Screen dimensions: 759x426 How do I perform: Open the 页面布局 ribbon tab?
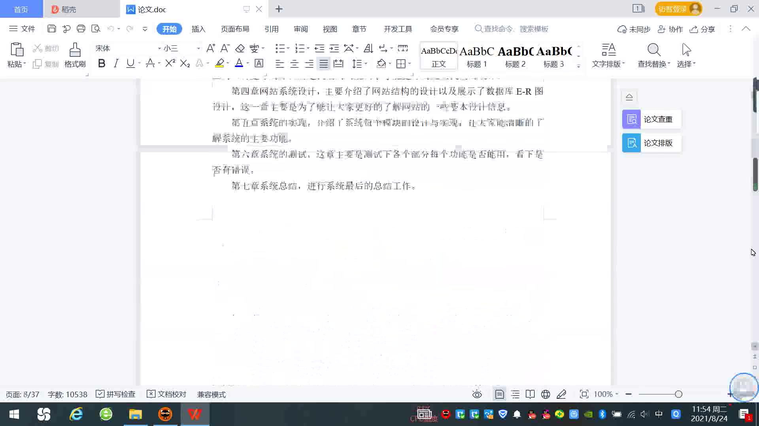[235, 29]
